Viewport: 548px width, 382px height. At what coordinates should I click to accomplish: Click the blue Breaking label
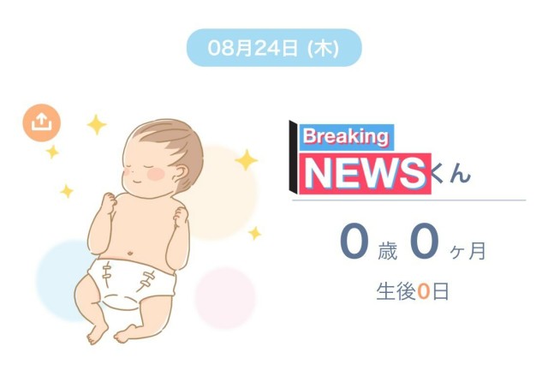pos(347,137)
